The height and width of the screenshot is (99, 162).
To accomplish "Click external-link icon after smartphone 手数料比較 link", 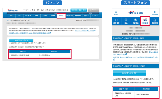I will pos(114,59).
